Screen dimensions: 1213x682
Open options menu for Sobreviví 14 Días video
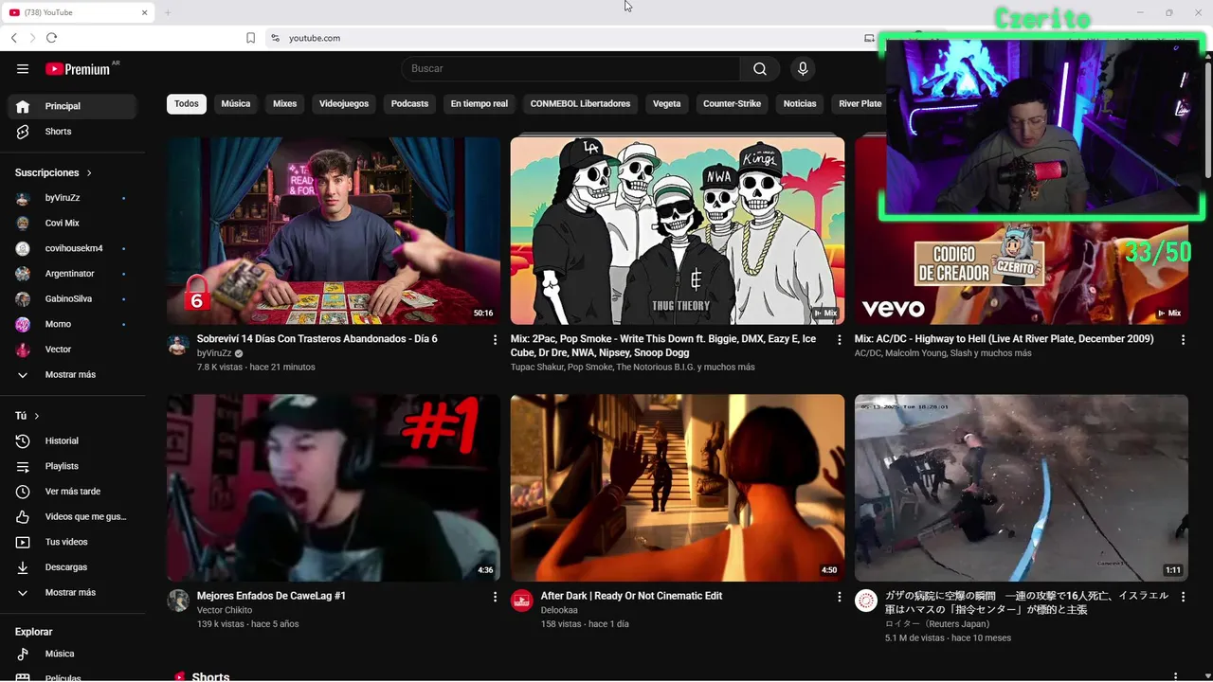click(x=495, y=339)
